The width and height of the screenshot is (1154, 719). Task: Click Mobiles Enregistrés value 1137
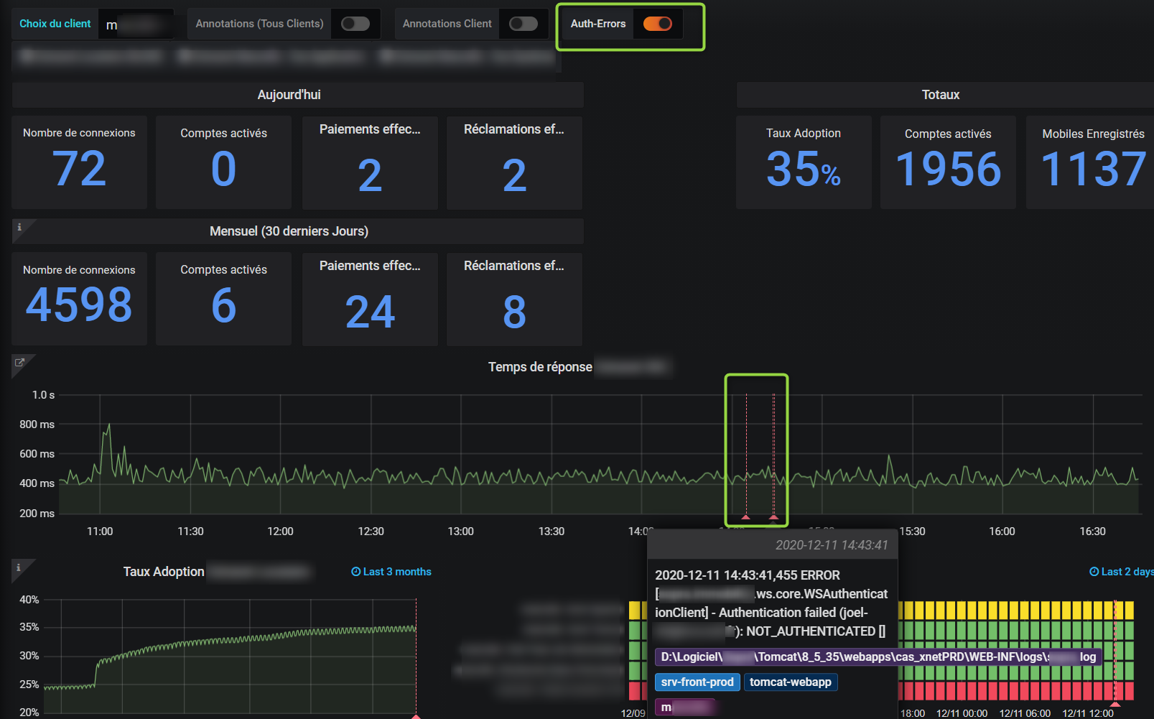(1093, 170)
